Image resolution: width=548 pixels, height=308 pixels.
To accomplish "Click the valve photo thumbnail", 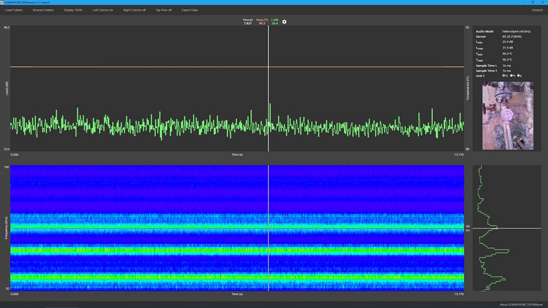I will click(507, 115).
